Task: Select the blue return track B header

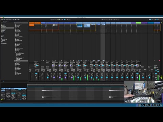Action: (151, 23)
